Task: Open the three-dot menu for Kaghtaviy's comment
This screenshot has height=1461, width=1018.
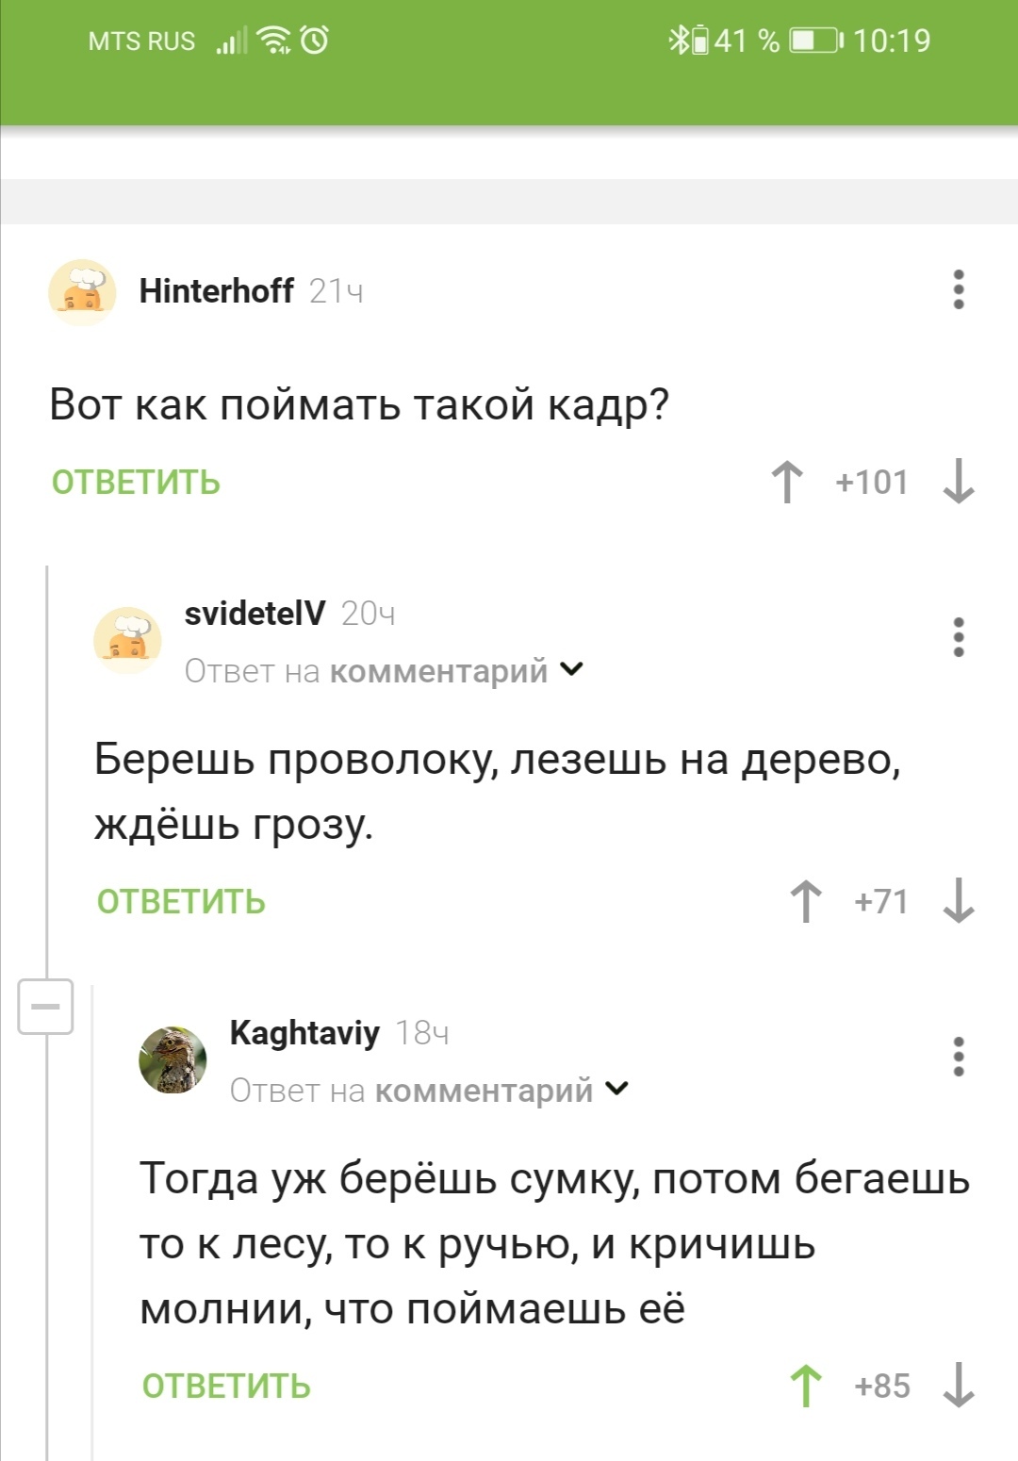Action: pyautogui.click(x=959, y=1057)
